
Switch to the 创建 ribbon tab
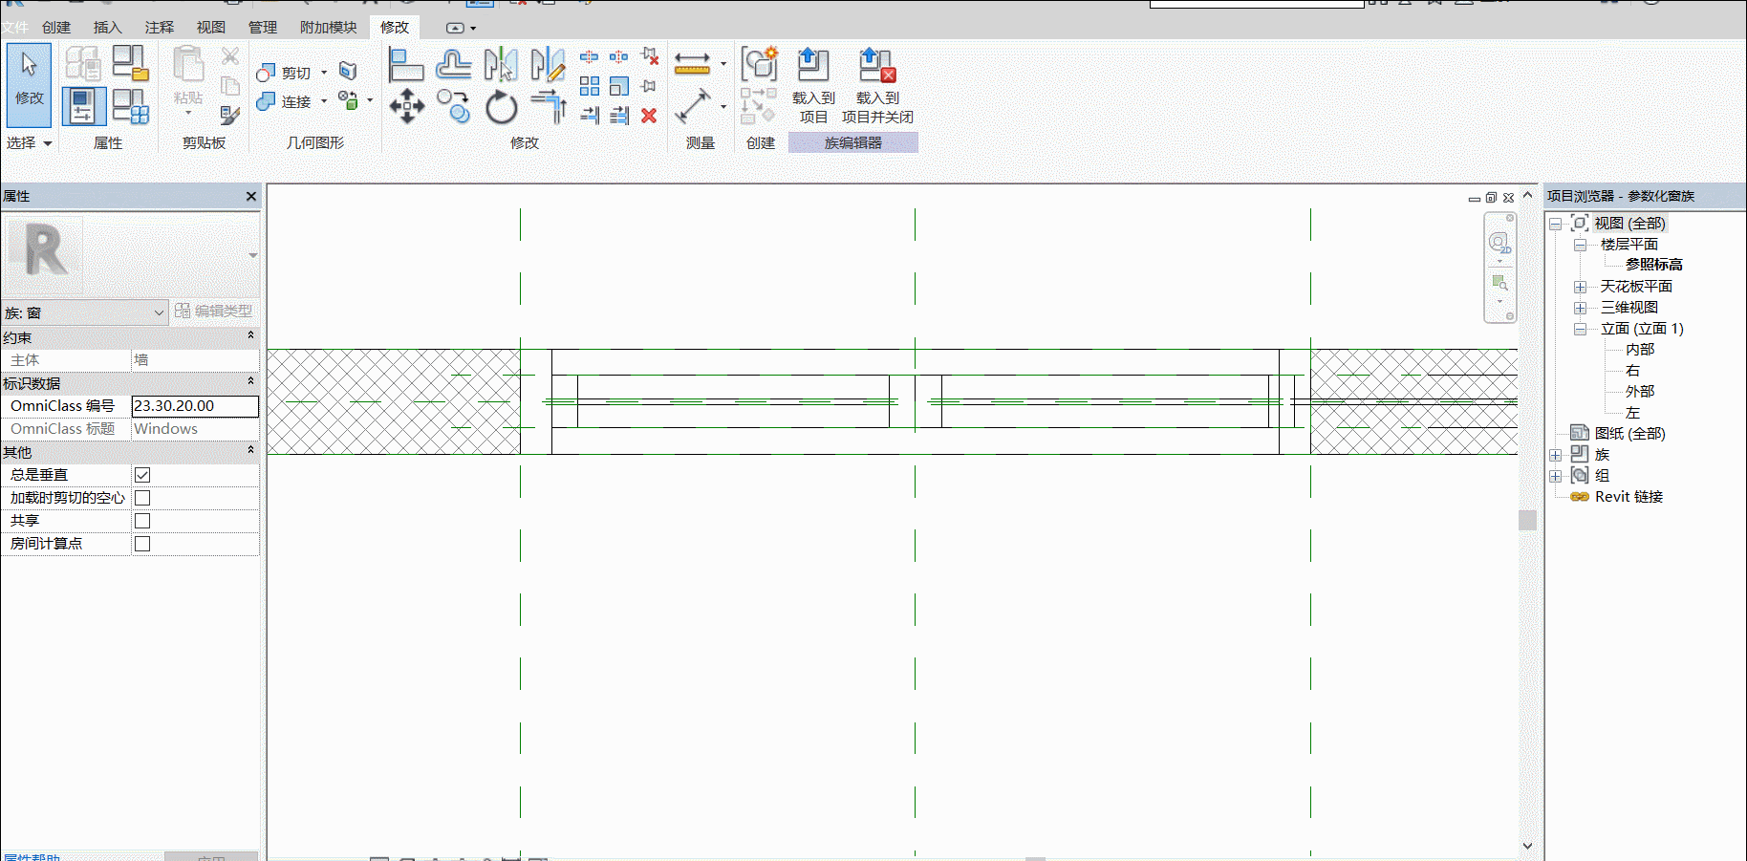point(56,28)
